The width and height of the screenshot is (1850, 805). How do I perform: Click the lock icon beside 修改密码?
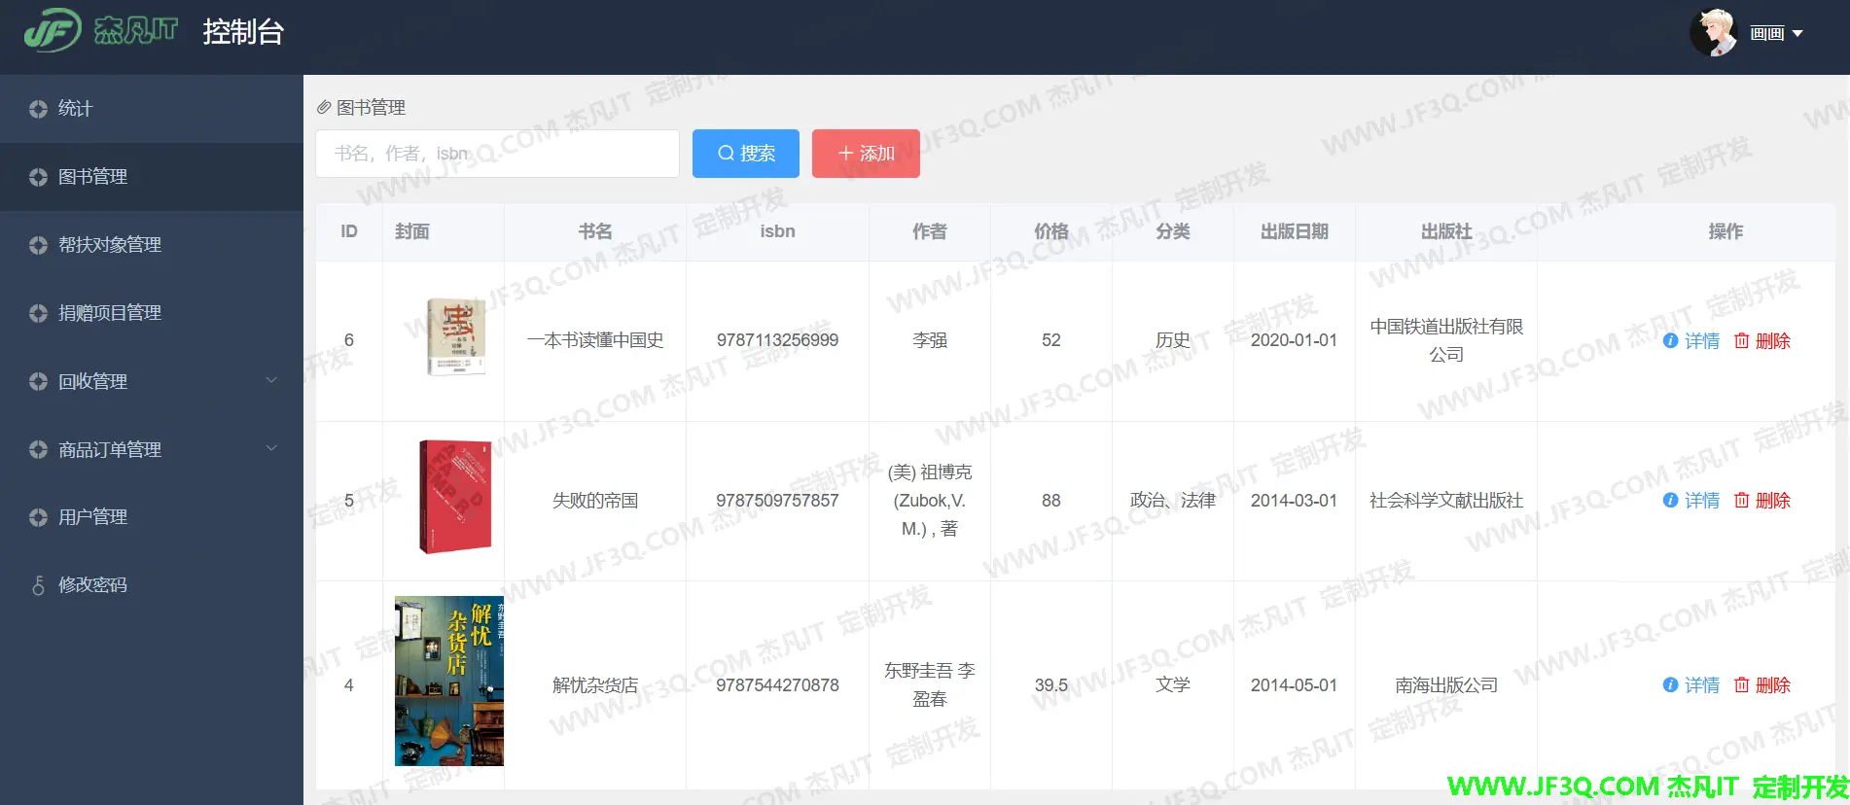[38, 585]
